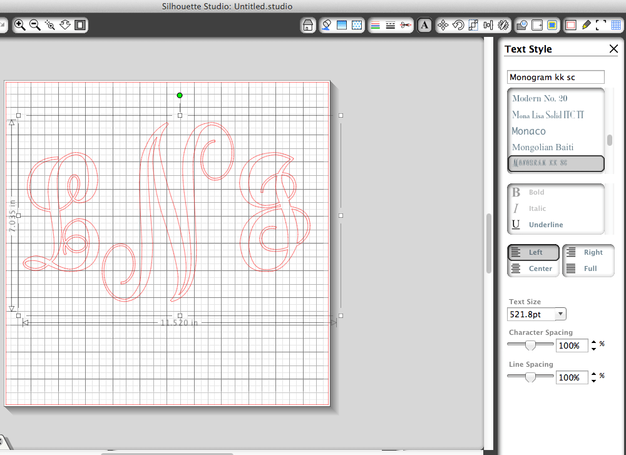Open the Line Color stripes icon
The height and width of the screenshot is (455, 626).
pyautogui.click(x=375, y=26)
